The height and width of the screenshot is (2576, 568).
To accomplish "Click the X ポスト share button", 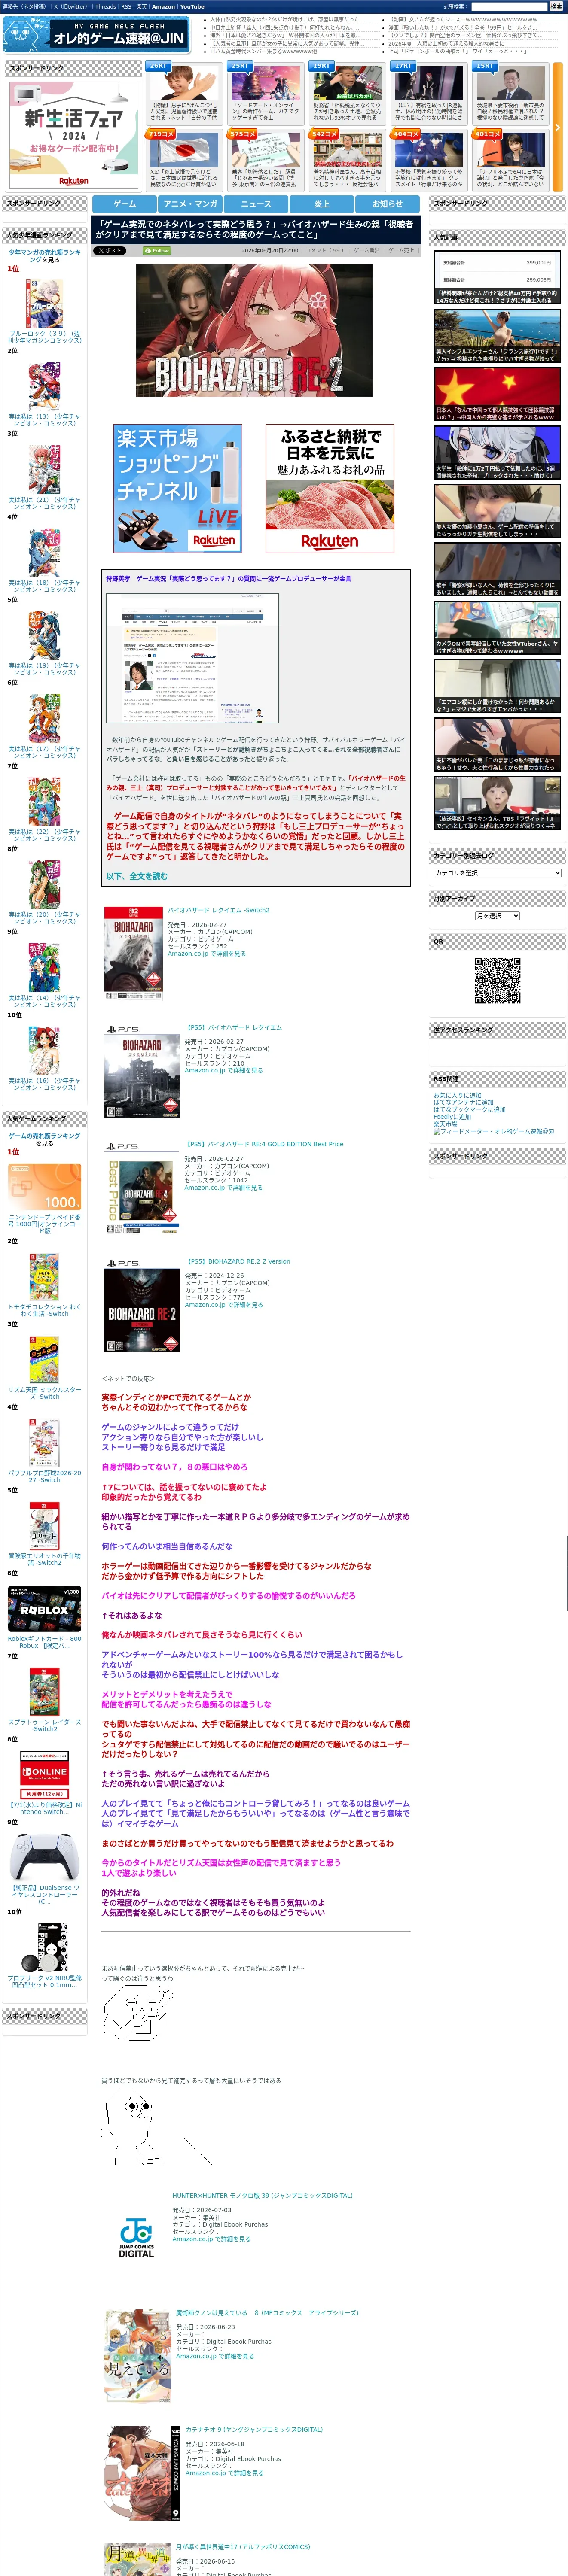I will pyautogui.click(x=110, y=251).
